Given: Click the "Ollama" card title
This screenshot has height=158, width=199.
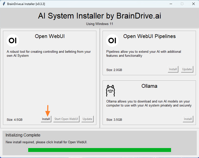Looking at the screenshot, I should coord(149,86).
